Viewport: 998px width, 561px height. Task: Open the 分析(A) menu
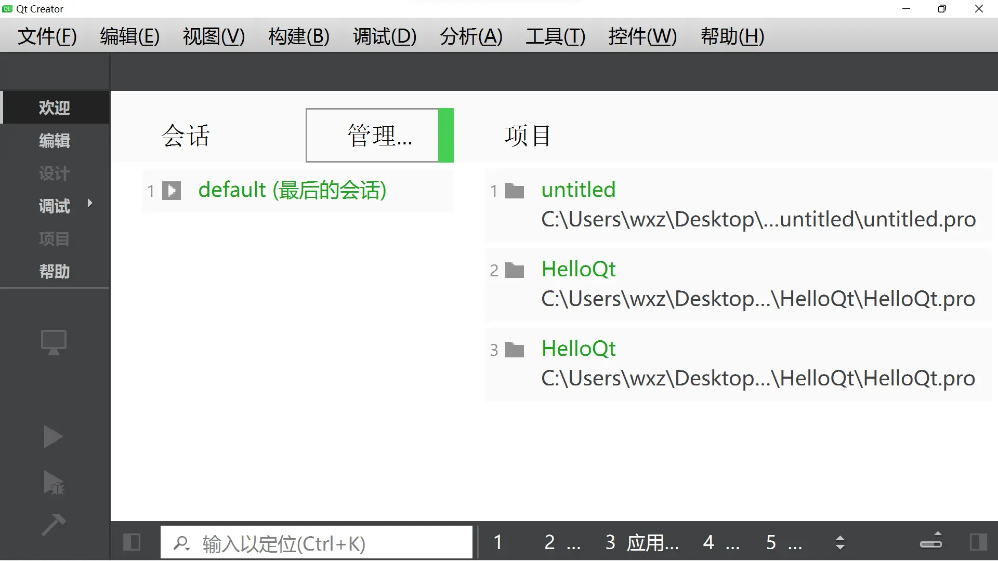click(x=471, y=36)
